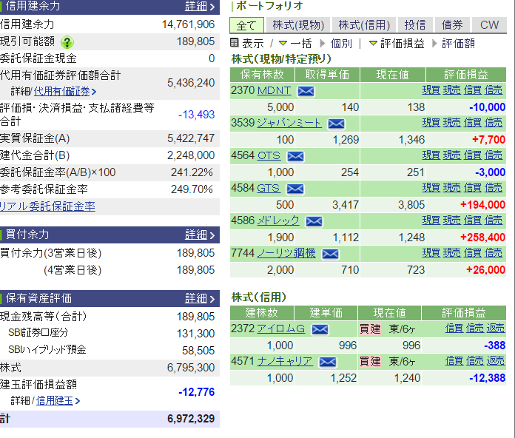Click 信買 in the 7744 ノーリツ鋼機 row
This screenshot has width=515, height=438.
coord(473,252)
